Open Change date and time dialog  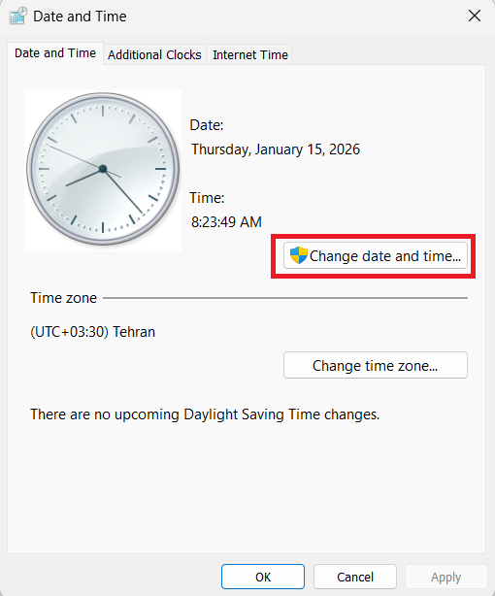[376, 255]
